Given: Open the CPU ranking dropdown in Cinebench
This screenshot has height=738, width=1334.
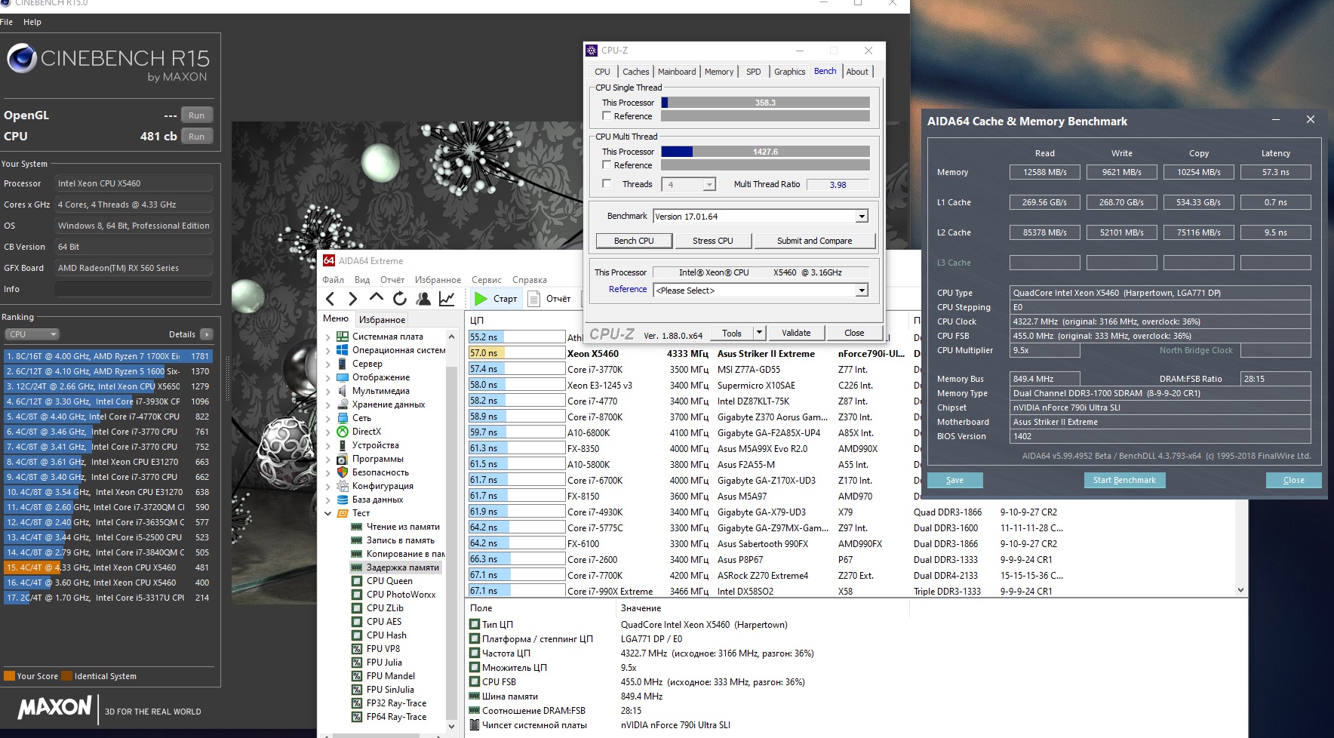Looking at the screenshot, I should coord(32,334).
